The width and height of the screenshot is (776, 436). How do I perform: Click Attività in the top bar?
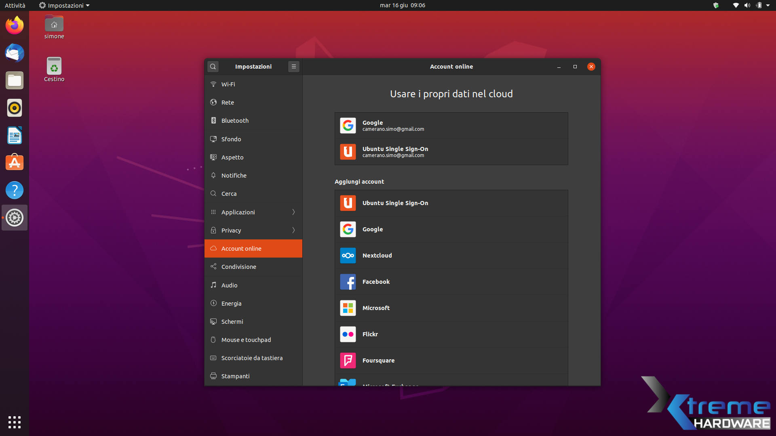tap(15, 5)
